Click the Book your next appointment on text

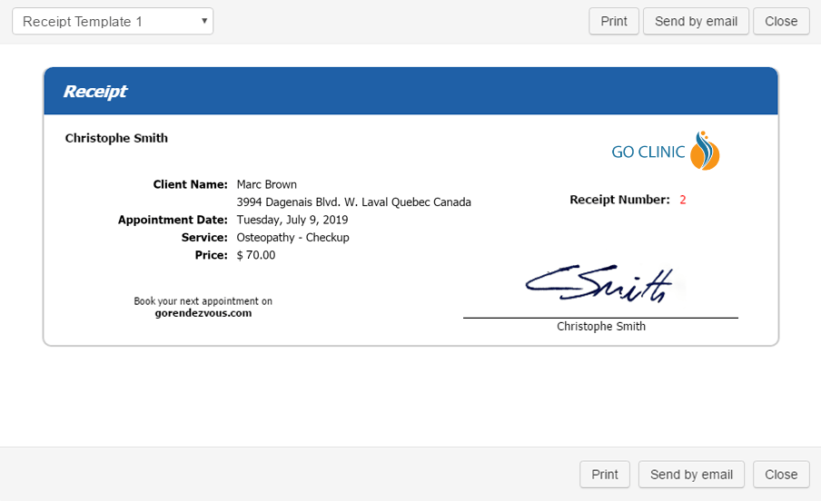click(x=203, y=301)
